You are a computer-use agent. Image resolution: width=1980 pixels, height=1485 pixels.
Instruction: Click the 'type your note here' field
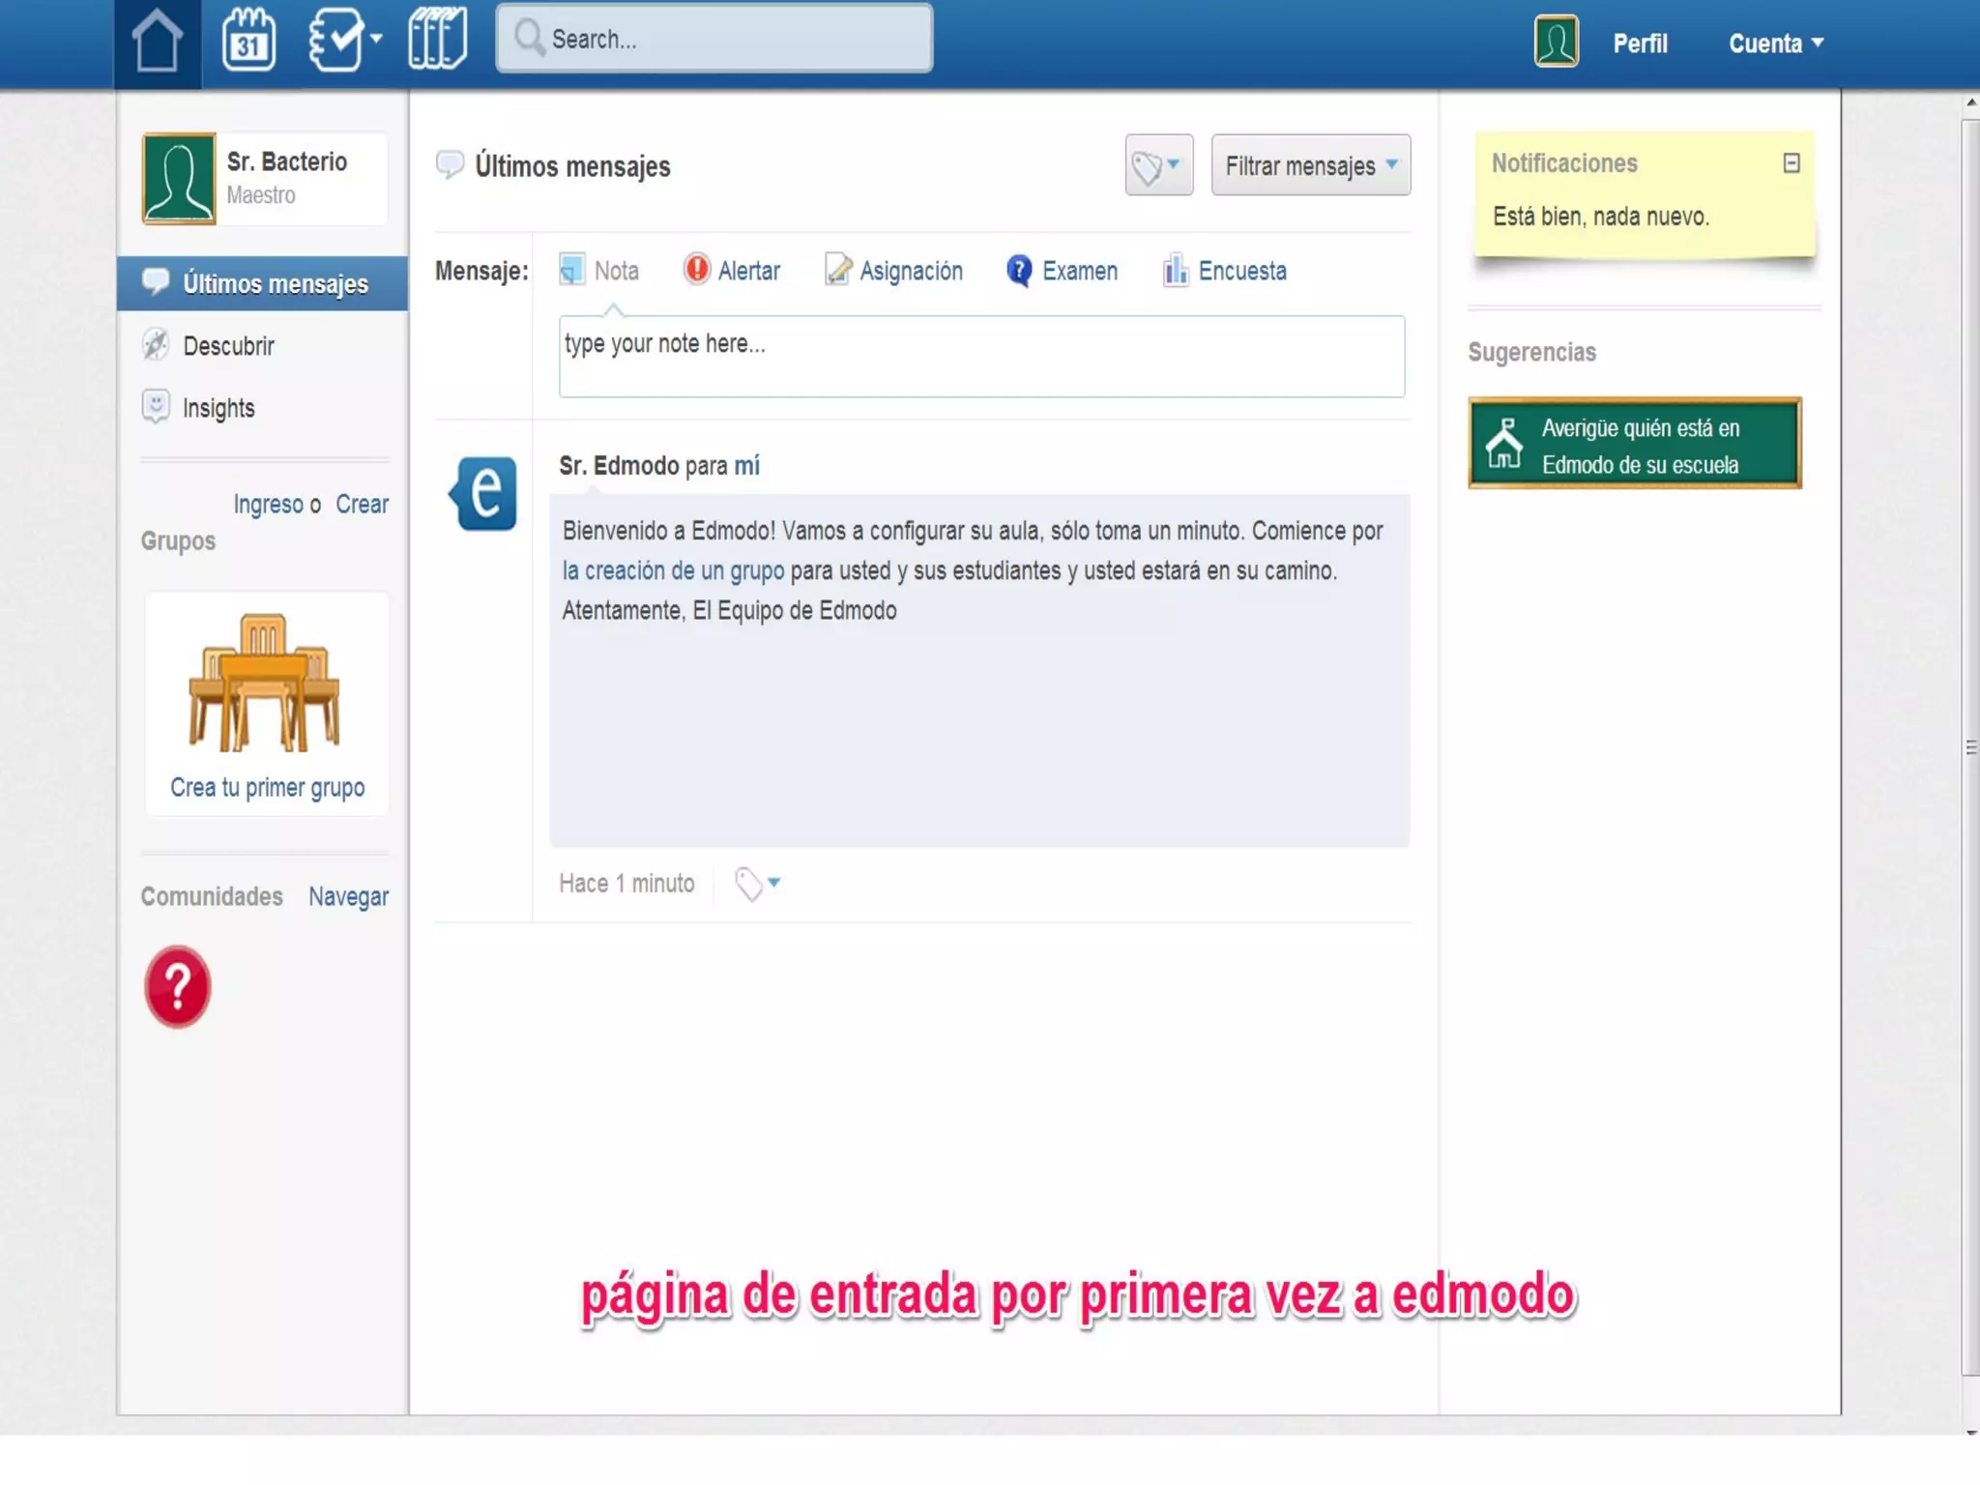tap(980, 356)
